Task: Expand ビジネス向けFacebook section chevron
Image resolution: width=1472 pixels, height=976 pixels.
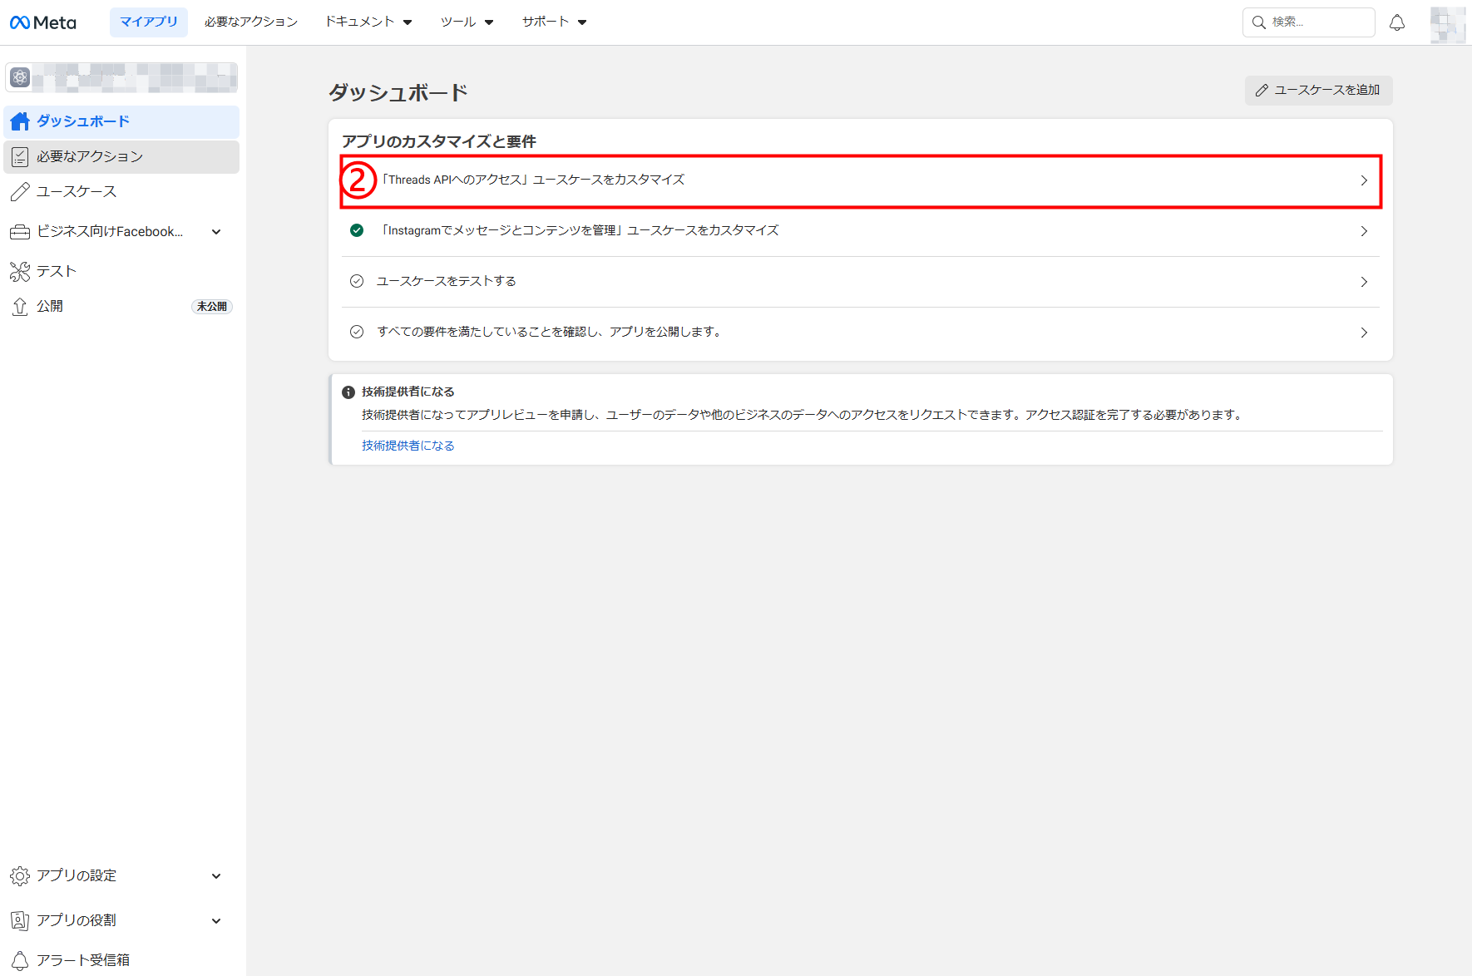Action: click(216, 232)
